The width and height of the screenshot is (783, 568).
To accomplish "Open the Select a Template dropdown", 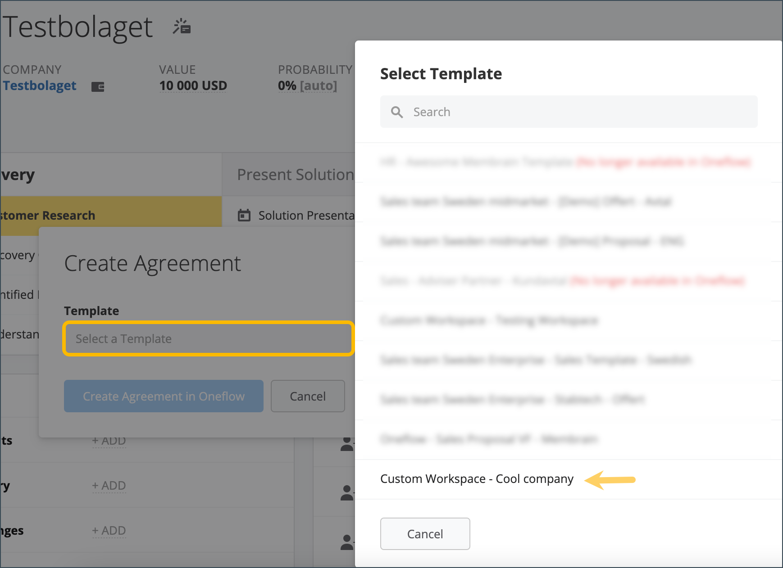I will click(208, 338).
